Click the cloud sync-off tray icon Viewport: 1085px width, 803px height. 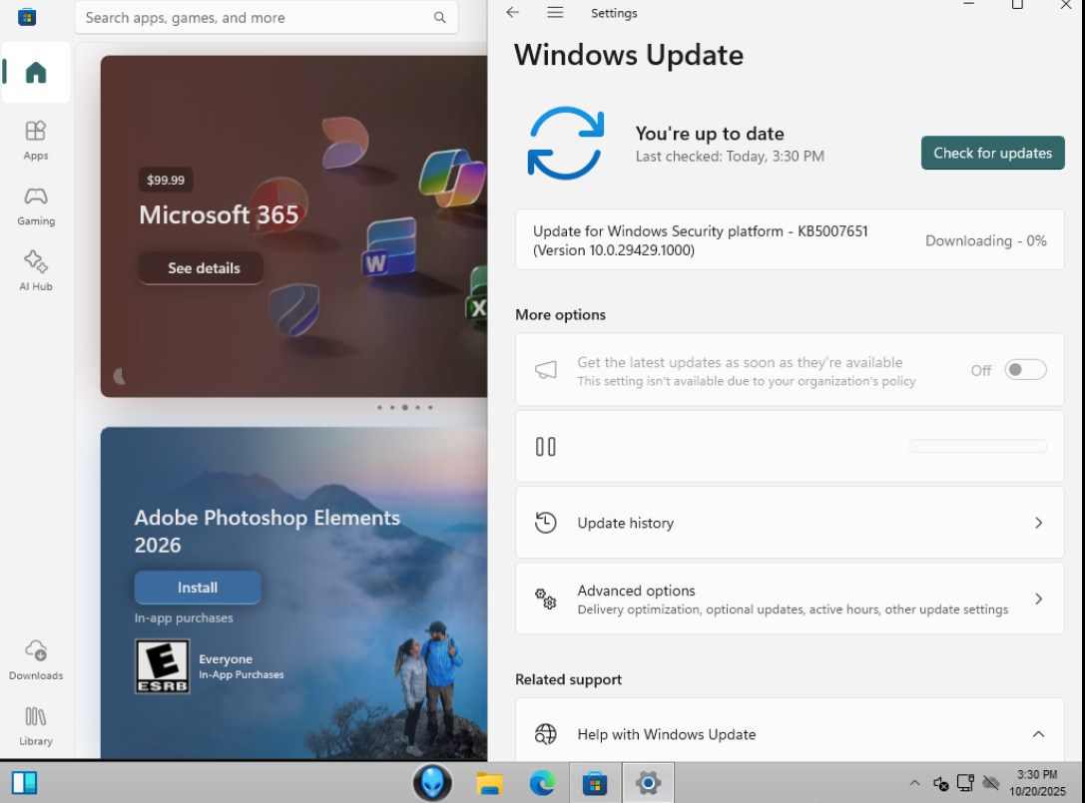pyautogui.click(x=991, y=783)
